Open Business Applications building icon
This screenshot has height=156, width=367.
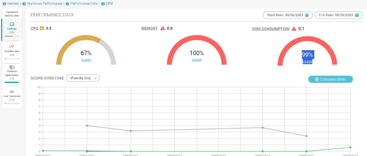[x=12, y=67]
